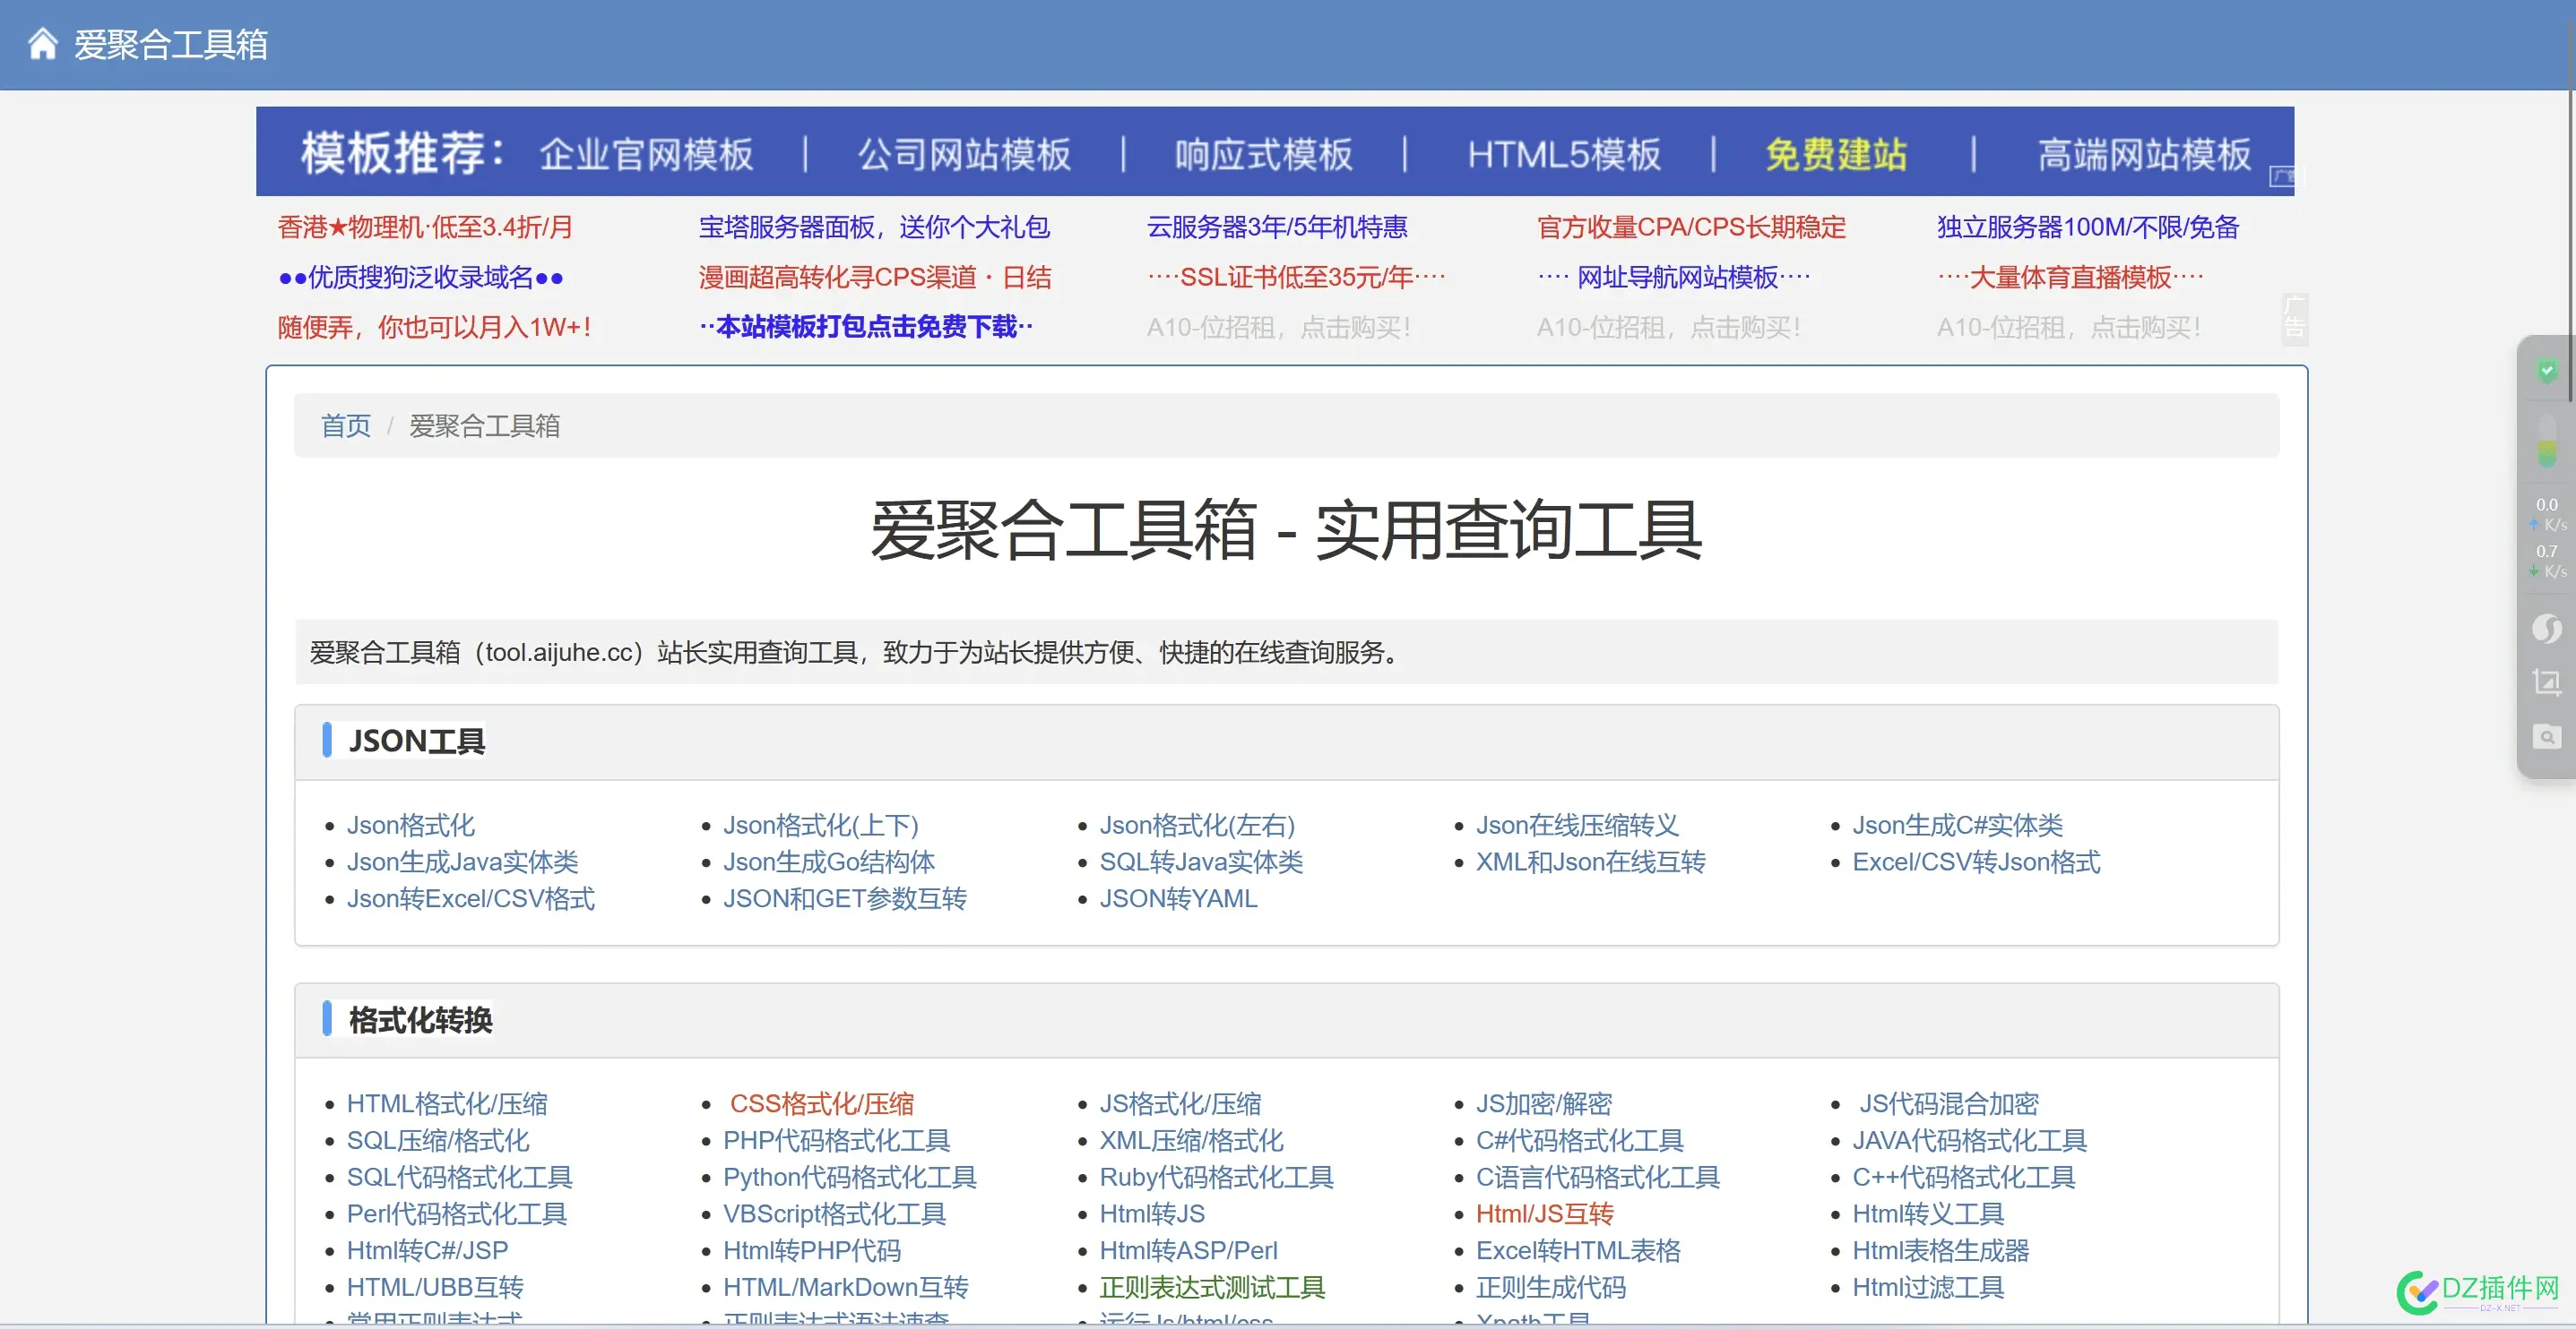Open the Json生成Go结构体 tool
The width and height of the screenshot is (2576, 1329).
[x=829, y=862]
